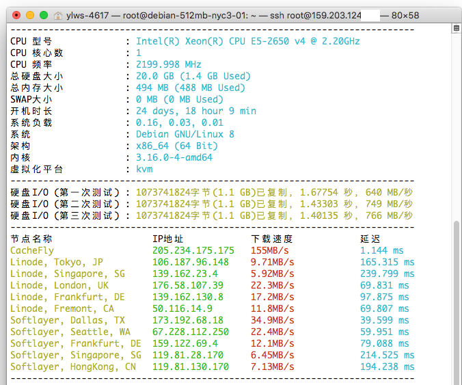Screen dimensions: 462x385
Task: Click the home folder proxy icon in title bar
Action: (58, 15)
